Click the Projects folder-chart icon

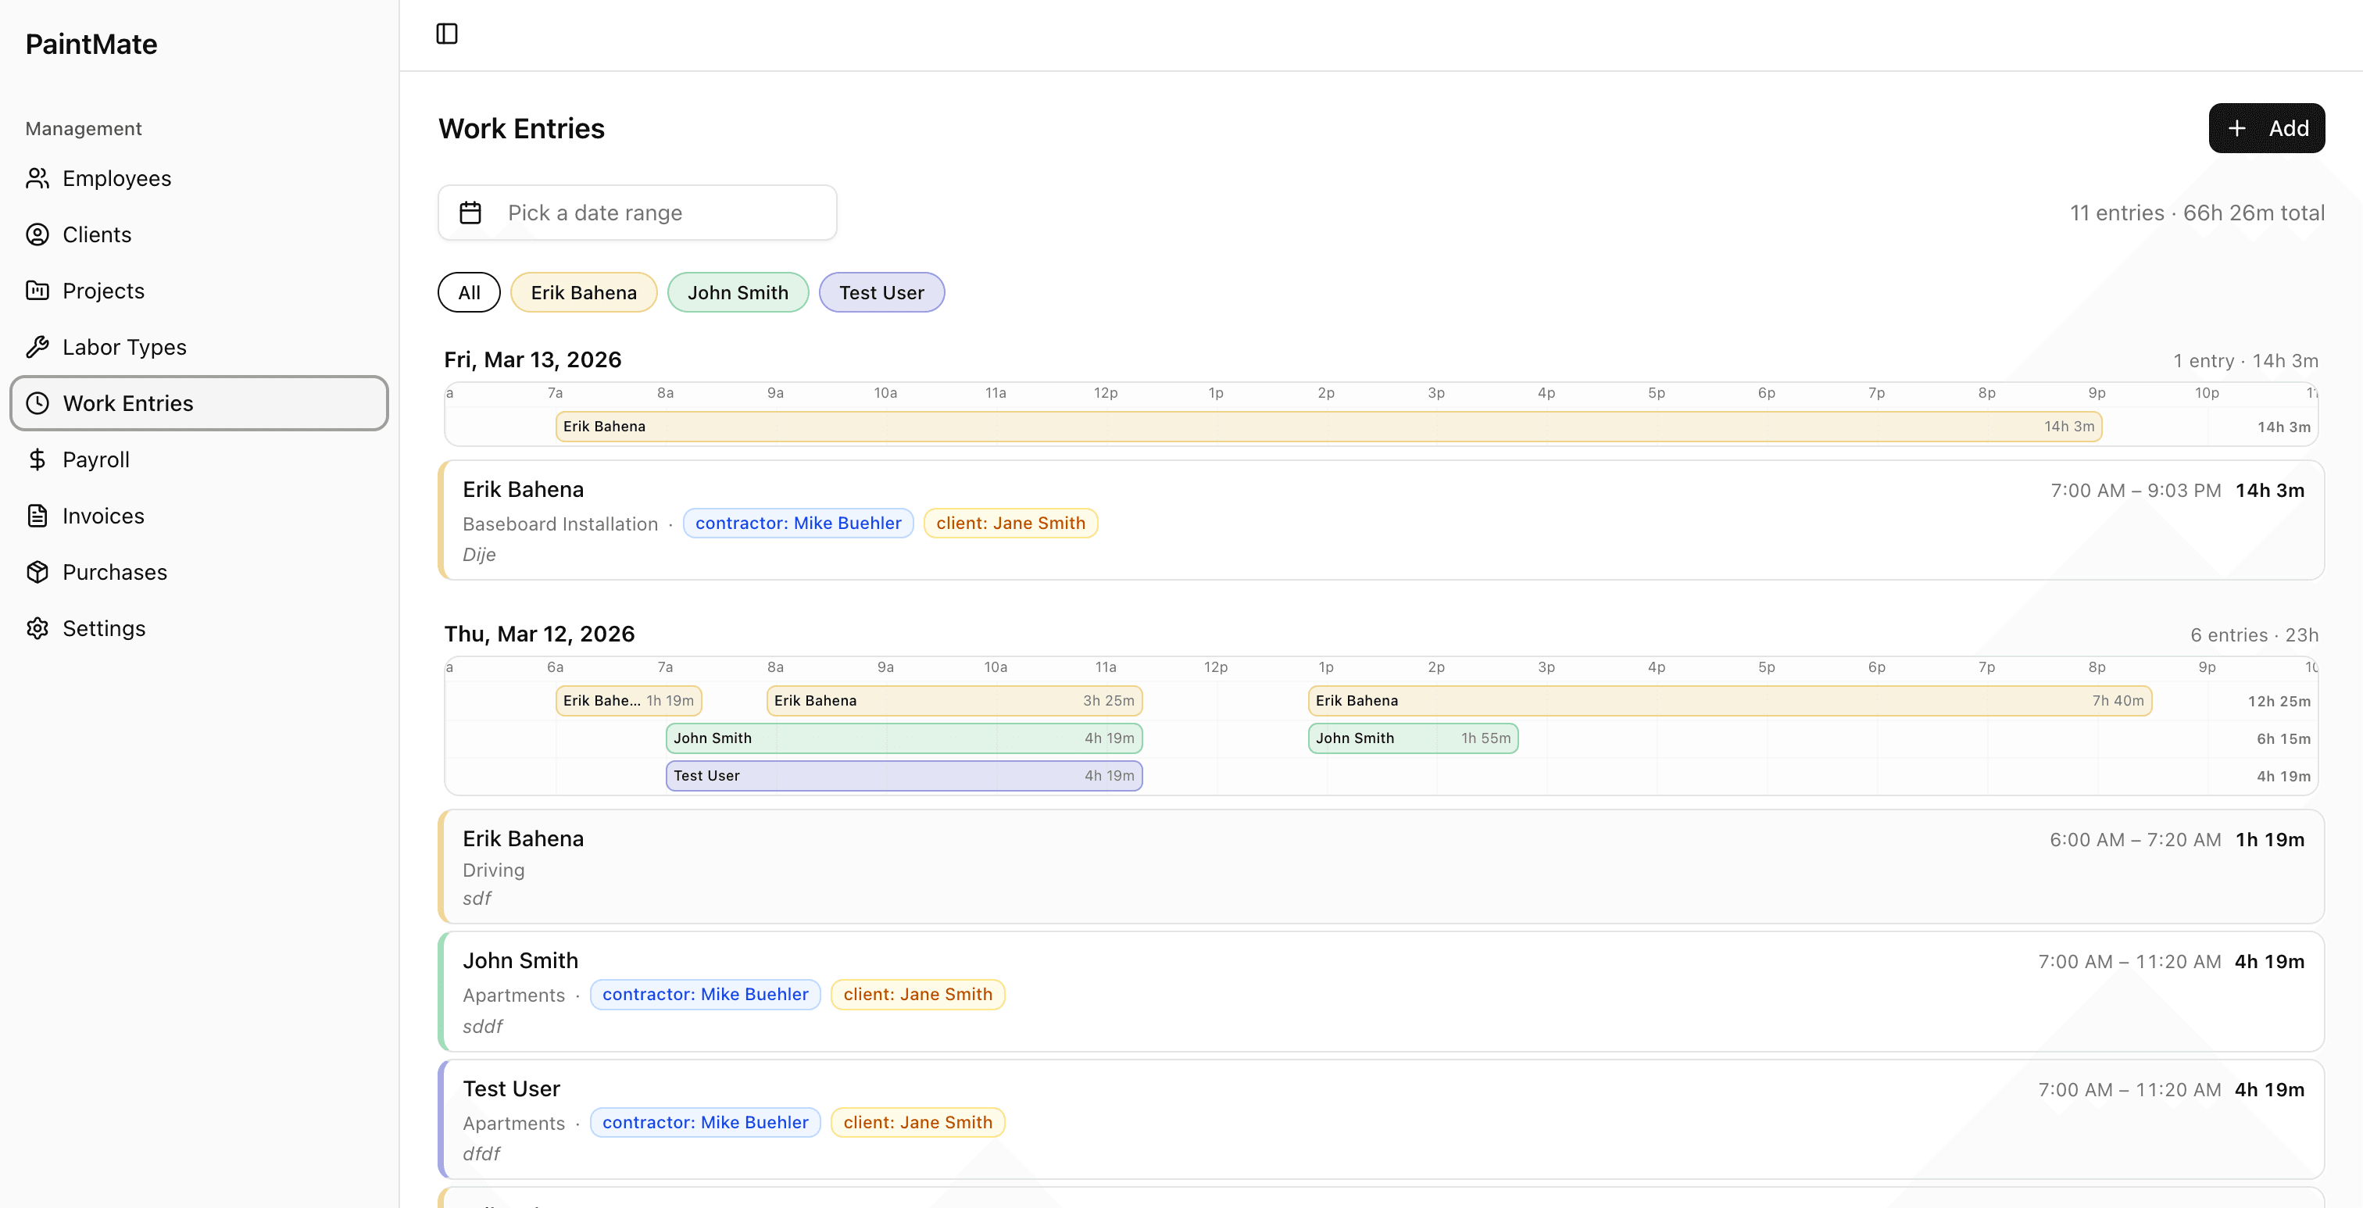point(38,291)
